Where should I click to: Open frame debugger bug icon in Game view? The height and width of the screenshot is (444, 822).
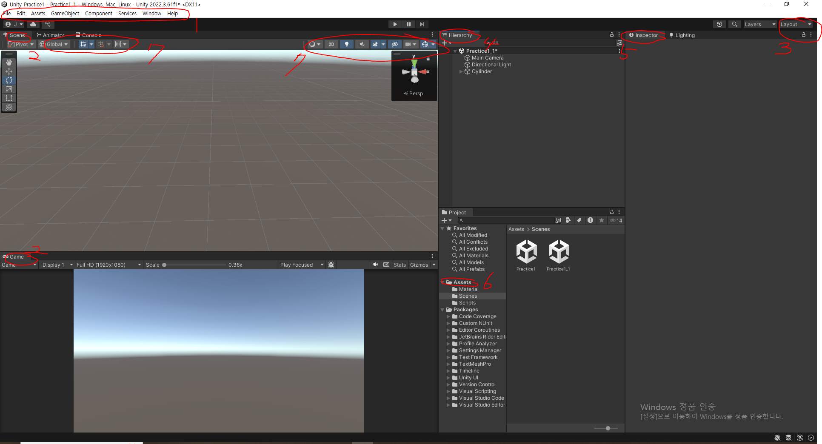pos(331,265)
